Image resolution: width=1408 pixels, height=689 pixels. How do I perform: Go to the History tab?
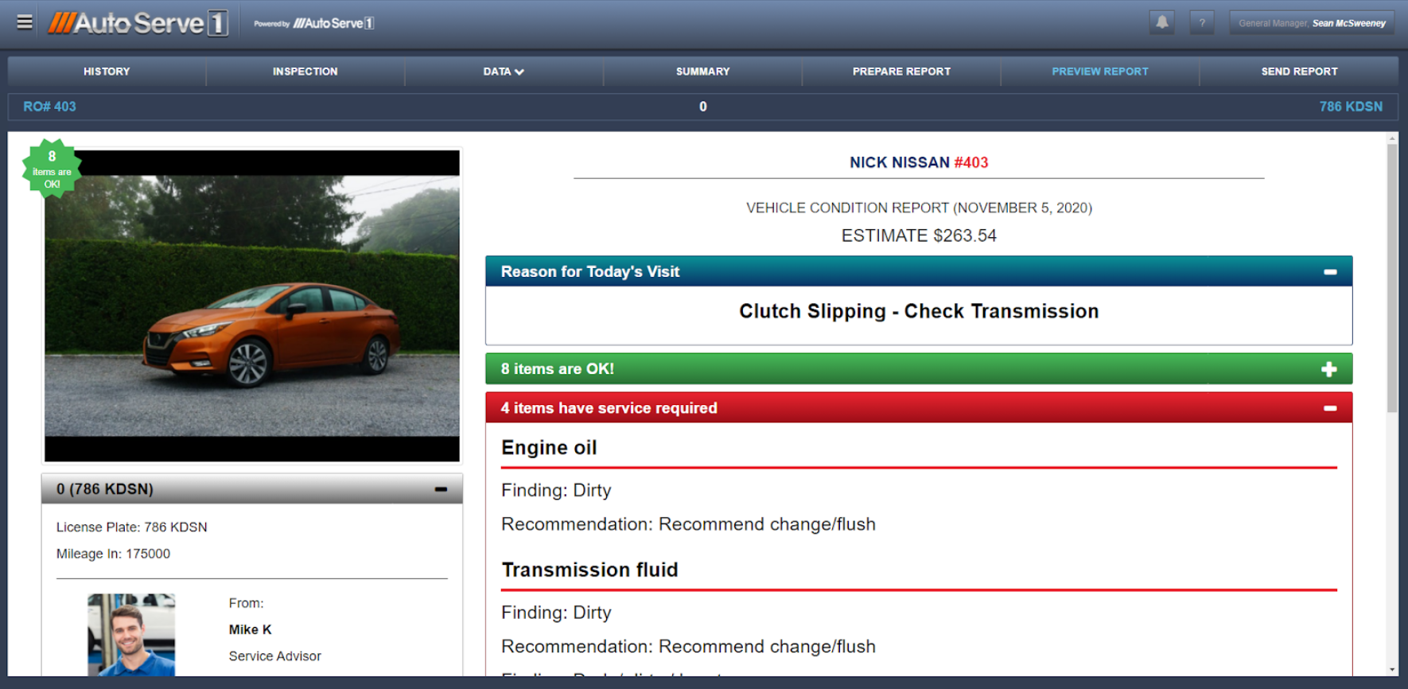point(107,72)
